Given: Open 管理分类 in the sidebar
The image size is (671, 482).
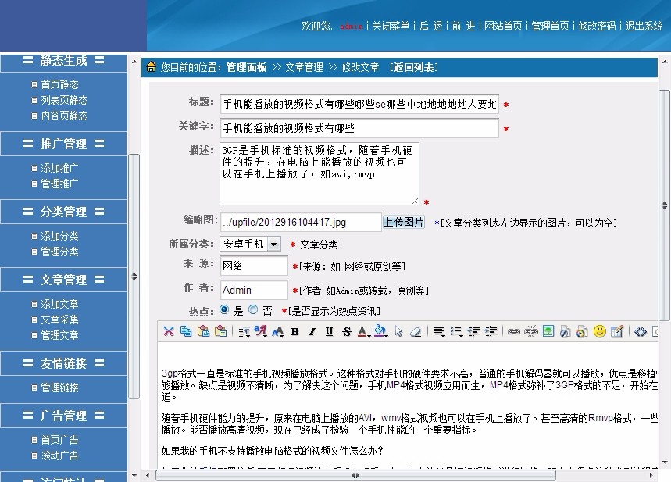Looking at the screenshot, I should 59,252.
